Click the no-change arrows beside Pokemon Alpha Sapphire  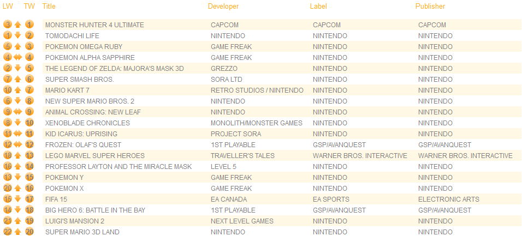18,58
